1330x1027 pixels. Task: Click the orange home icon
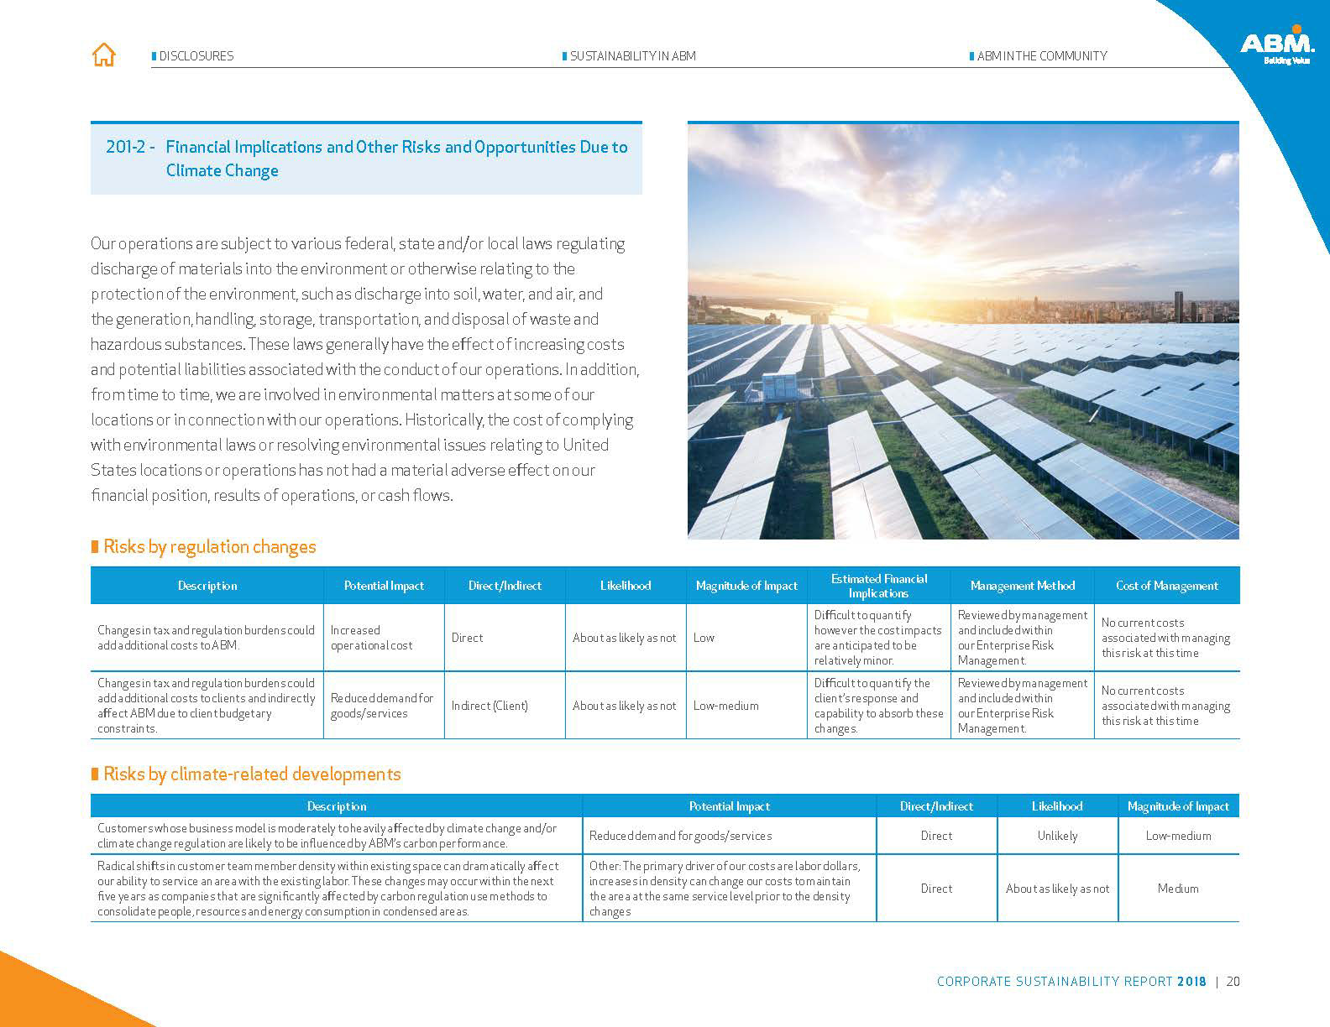pyautogui.click(x=103, y=55)
